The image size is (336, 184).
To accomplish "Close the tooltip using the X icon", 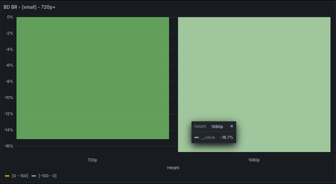I will (232, 126).
